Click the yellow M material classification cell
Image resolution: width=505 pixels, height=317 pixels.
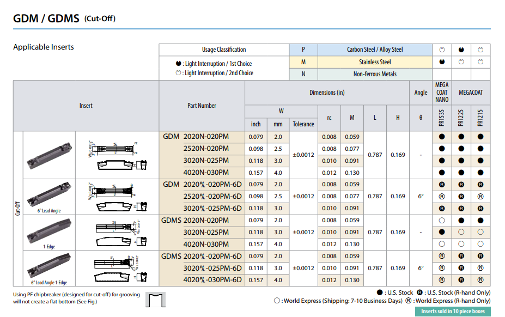click(303, 62)
